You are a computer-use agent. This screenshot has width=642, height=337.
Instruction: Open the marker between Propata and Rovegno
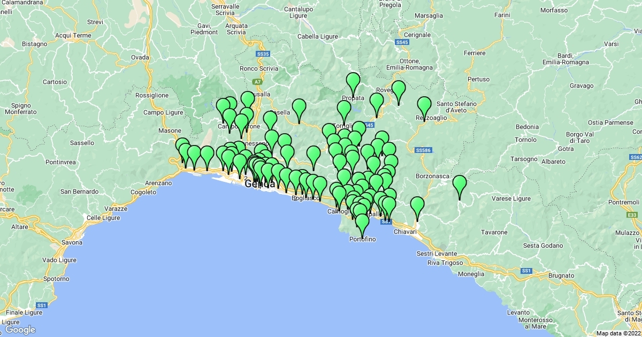pyautogui.click(x=377, y=103)
